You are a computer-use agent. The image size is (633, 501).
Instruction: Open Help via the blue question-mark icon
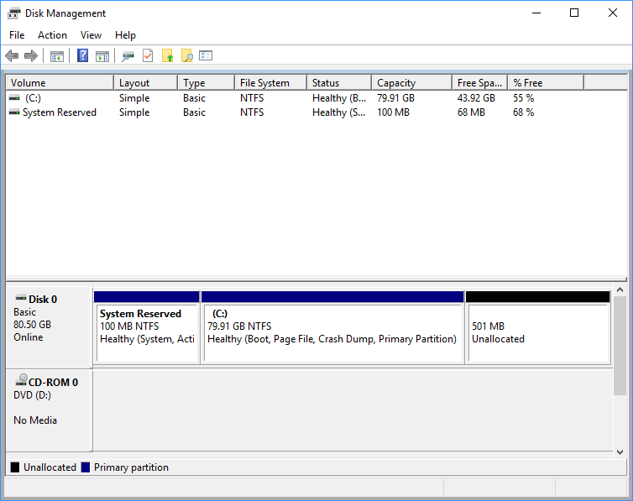click(83, 55)
